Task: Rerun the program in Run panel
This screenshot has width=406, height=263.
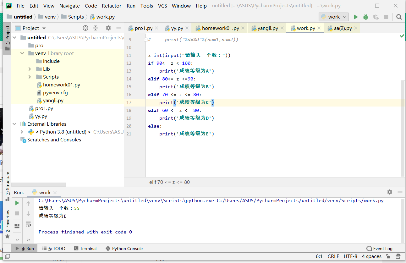Action: [17, 203]
